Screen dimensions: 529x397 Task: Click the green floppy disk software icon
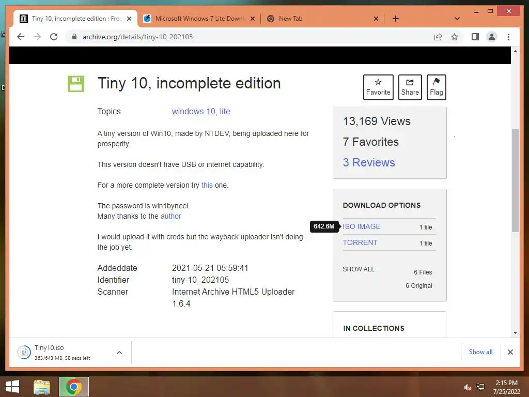76,84
